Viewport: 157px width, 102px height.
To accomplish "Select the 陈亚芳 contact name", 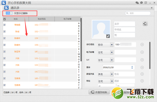I will point(17,52).
